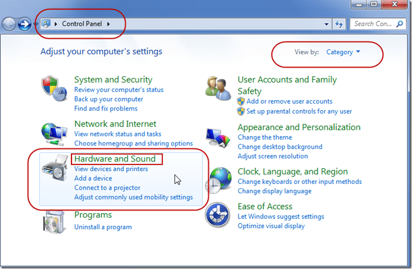This screenshot has height=269, width=412.
Task: Open System and Security category
Action: pyautogui.click(x=113, y=79)
